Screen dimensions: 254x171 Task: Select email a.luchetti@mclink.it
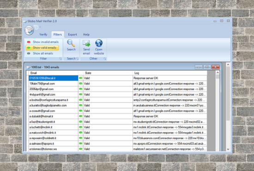(x=54, y=127)
